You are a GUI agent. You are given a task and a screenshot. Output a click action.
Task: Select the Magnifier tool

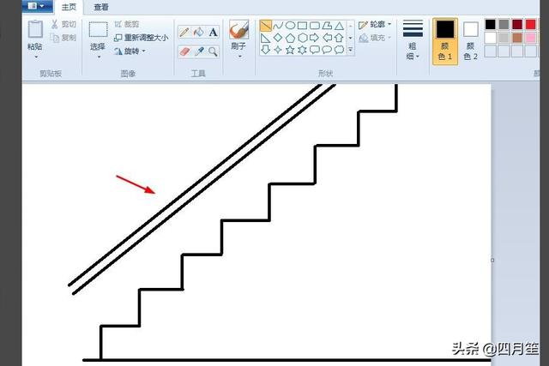tap(213, 51)
